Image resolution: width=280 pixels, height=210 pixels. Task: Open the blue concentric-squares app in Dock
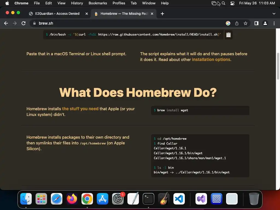[217, 199]
